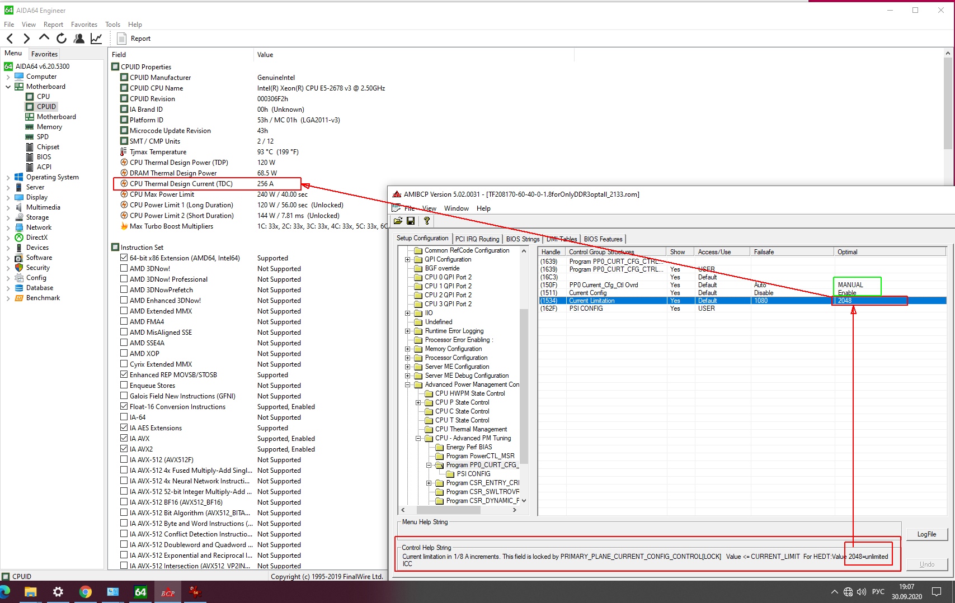Viewport: 955px width, 603px height.
Task: Sort by the Optimal column header
Action: pyautogui.click(x=890, y=252)
